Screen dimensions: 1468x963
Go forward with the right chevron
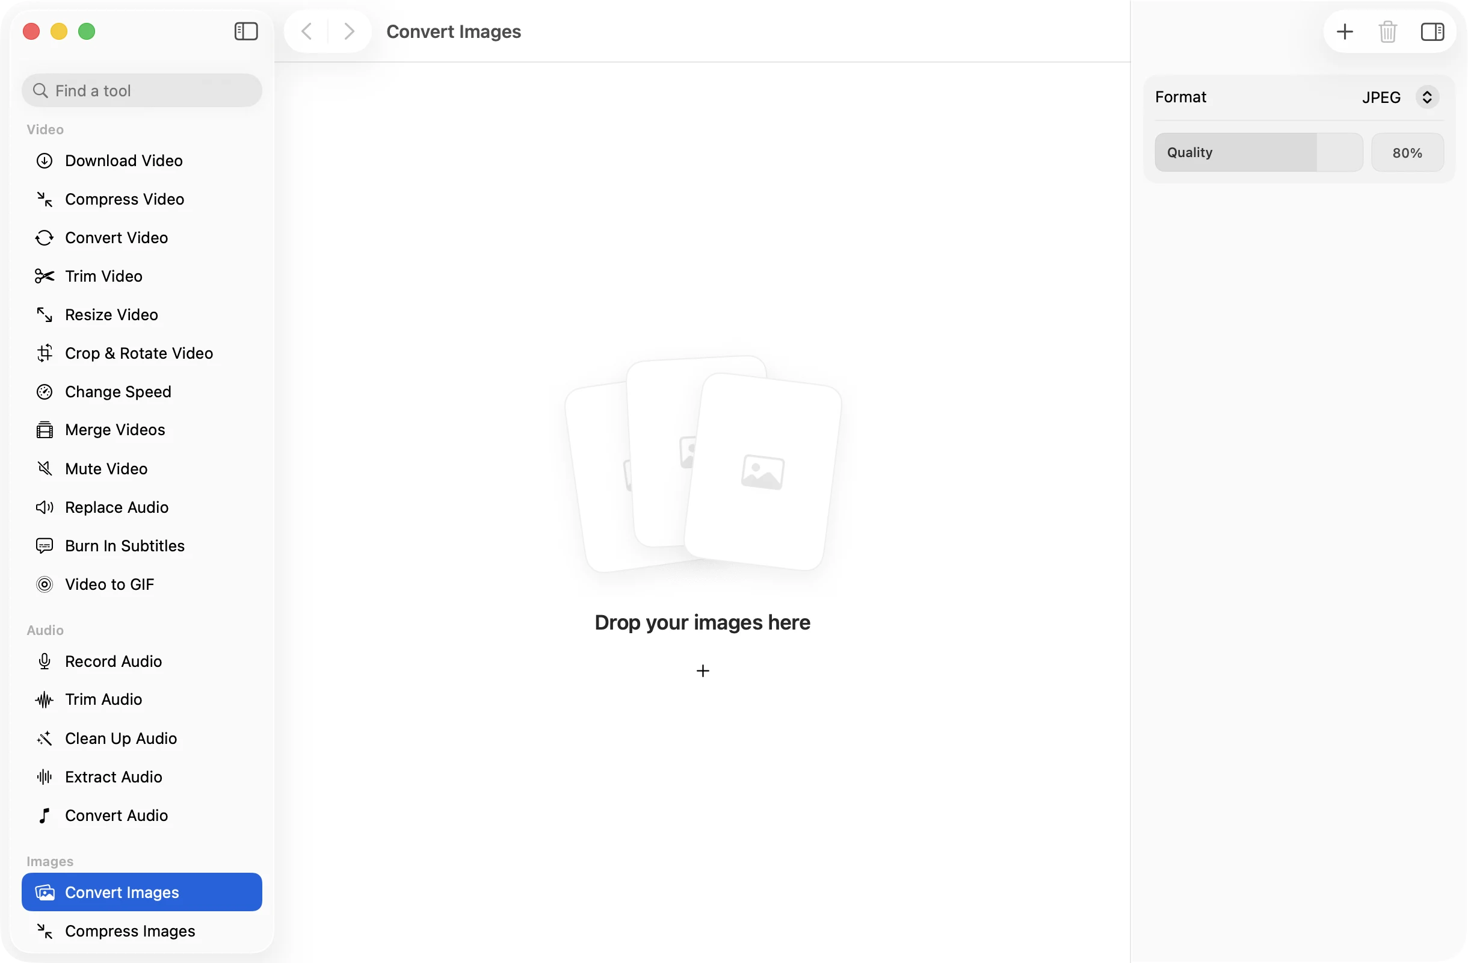[x=349, y=31]
